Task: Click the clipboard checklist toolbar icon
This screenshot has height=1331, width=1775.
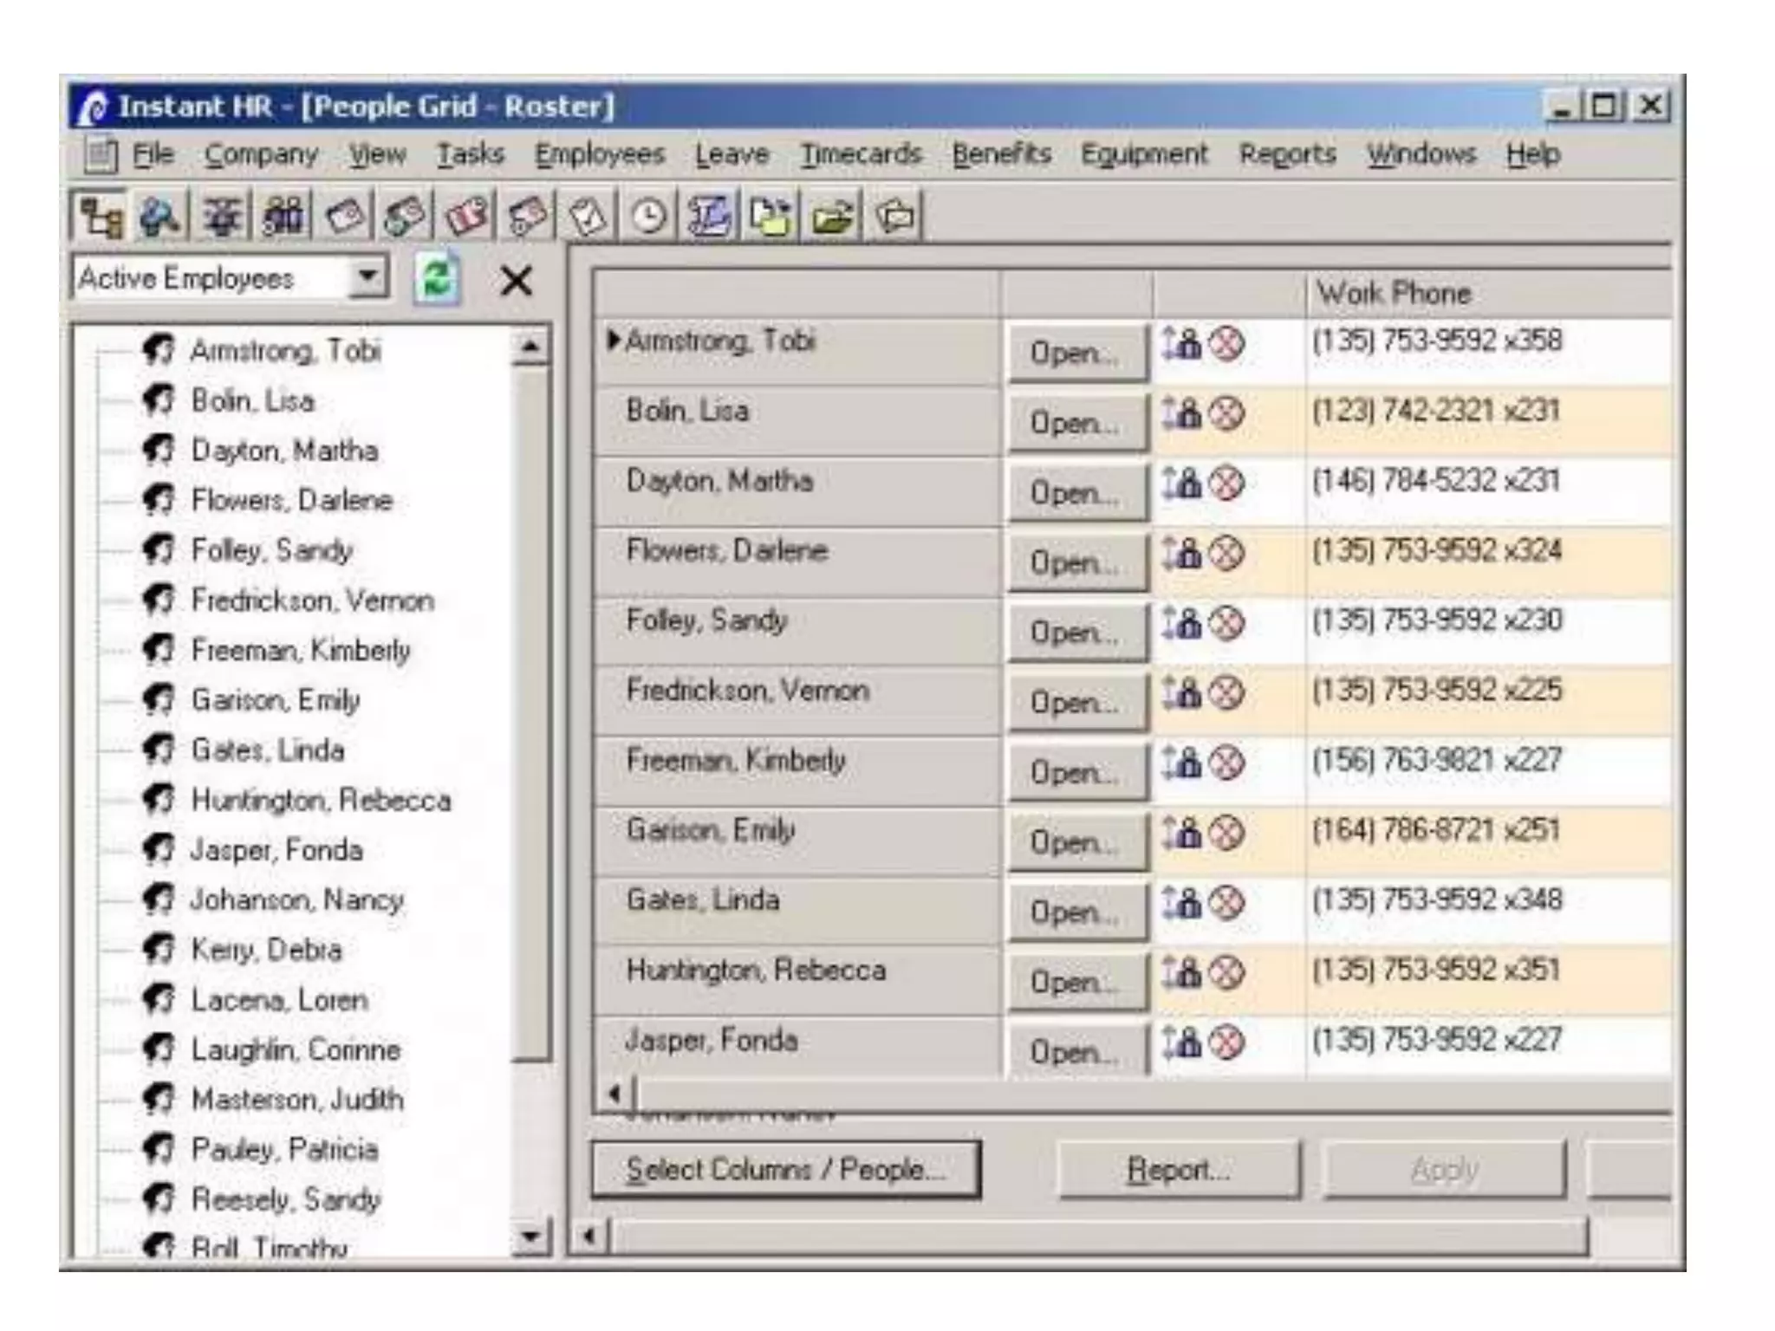Action: [588, 217]
